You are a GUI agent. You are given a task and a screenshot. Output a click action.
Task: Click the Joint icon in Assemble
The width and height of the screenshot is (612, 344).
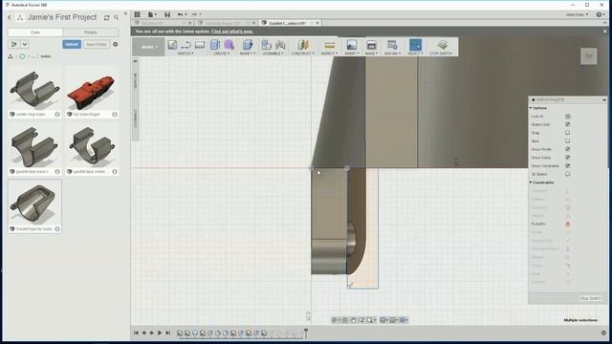click(280, 45)
